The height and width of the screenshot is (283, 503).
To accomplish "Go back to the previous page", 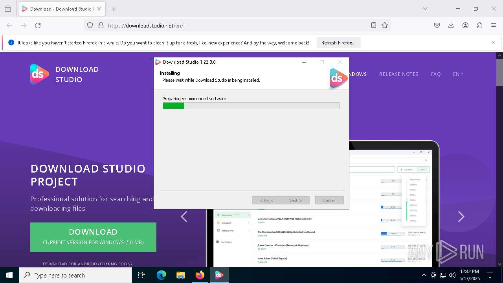I will point(9,25).
